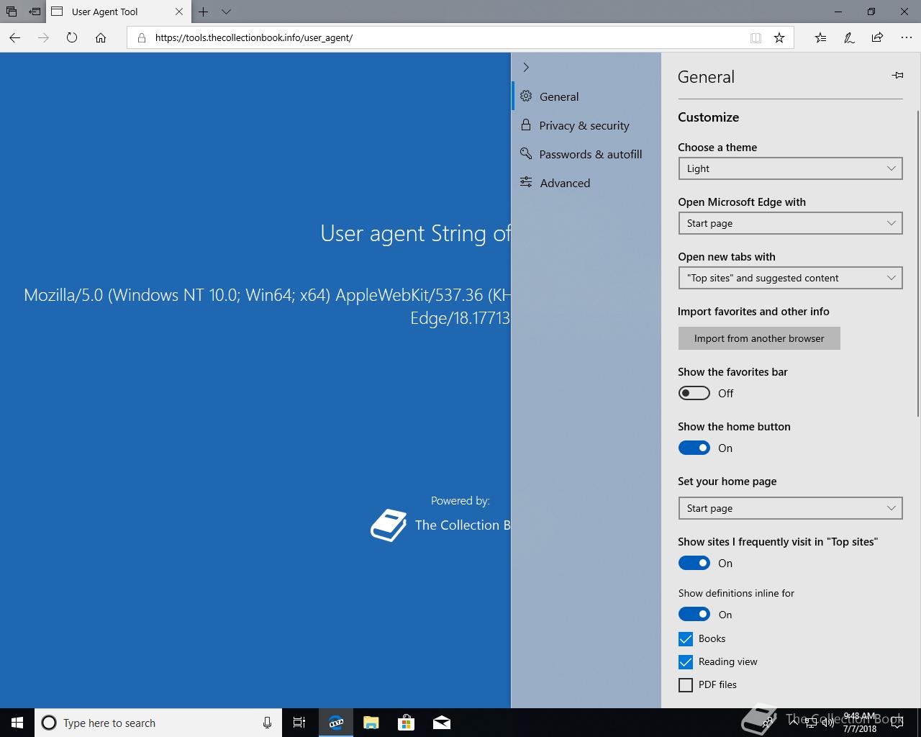
Task: Open Advanced settings section
Action: [586, 183]
